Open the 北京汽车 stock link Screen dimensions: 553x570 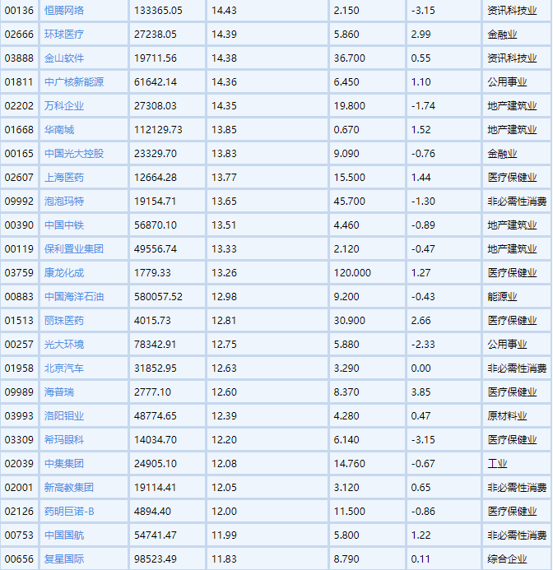[64, 368]
